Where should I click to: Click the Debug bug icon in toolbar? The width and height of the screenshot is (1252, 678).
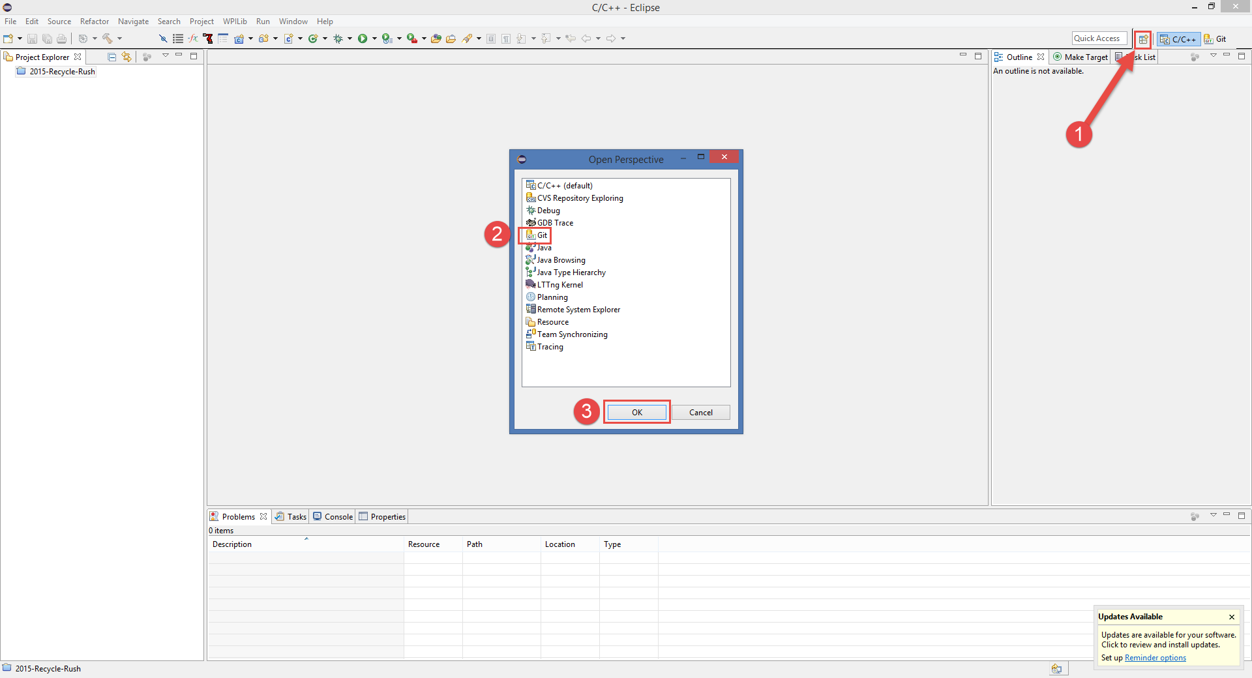[338, 38]
